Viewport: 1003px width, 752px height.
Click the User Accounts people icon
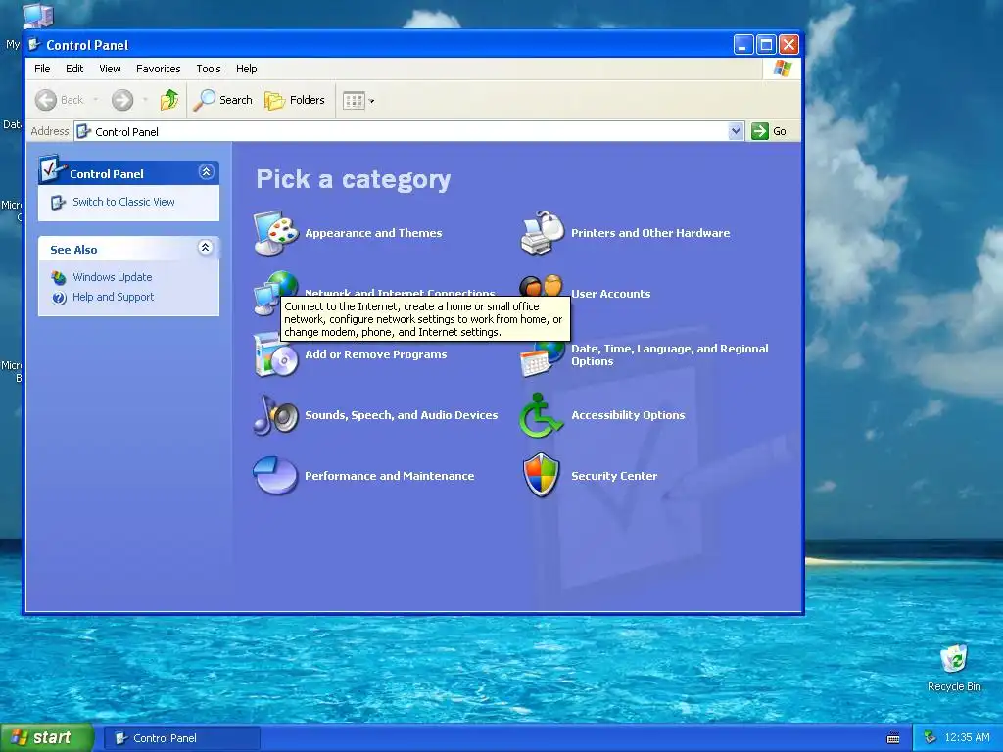pyautogui.click(x=541, y=285)
